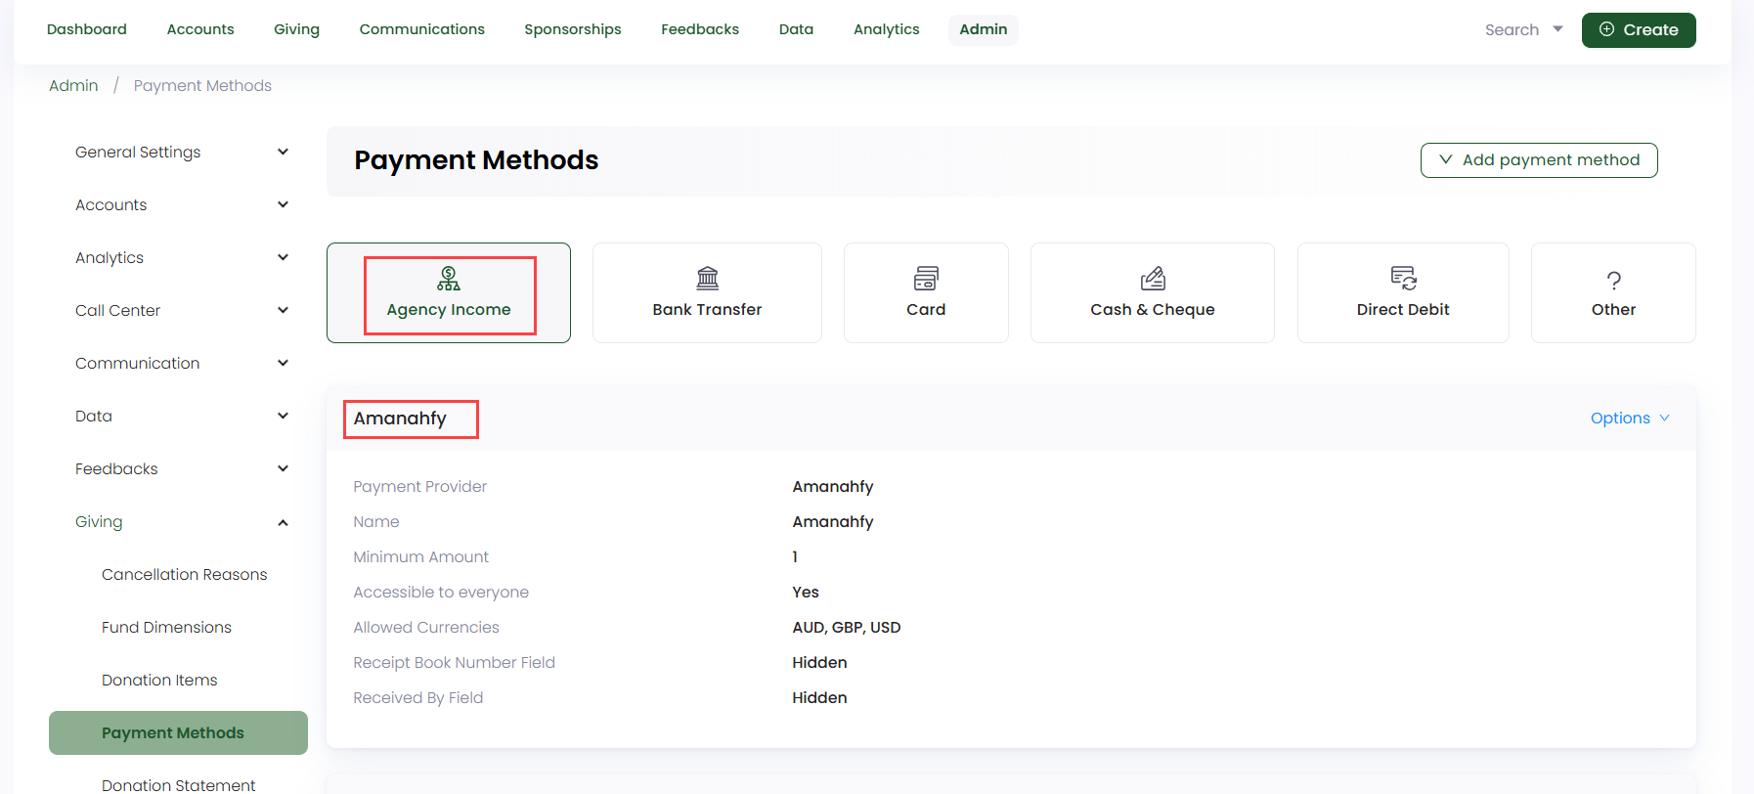The height and width of the screenshot is (794, 1754).
Task: Click the Direct Debit icon
Action: pyautogui.click(x=1403, y=279)
